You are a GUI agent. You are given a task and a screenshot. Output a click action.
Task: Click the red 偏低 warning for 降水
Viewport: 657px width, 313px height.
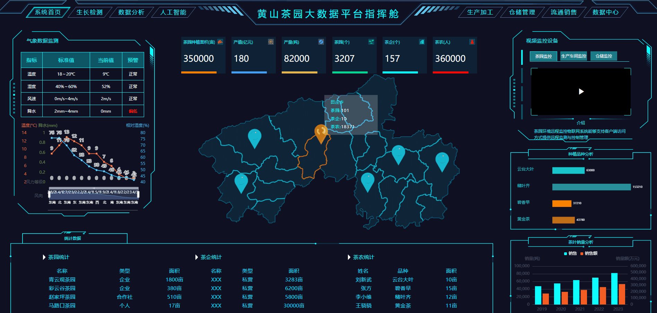pyautogui.click(x=133, y=111)
